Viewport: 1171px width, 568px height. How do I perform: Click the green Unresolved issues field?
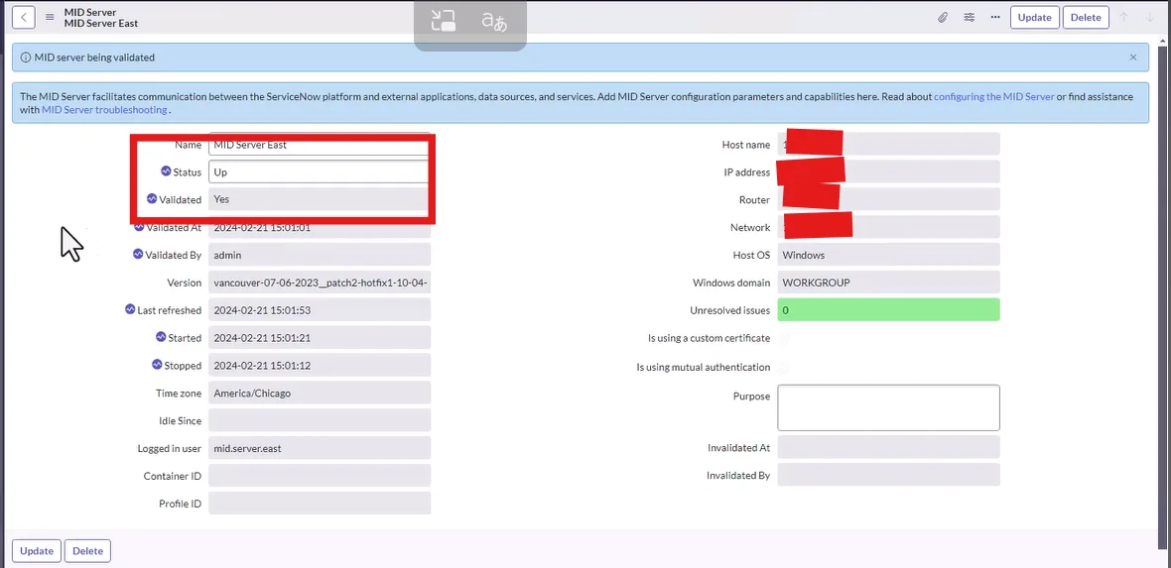(889, 309)
